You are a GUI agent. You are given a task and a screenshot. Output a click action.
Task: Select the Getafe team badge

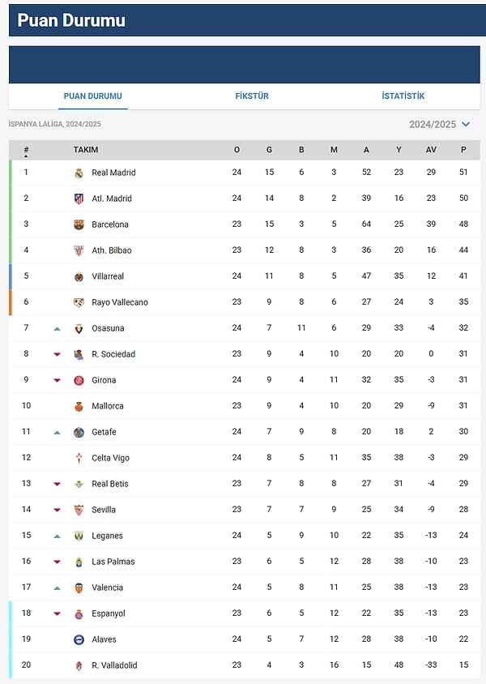click(x=79, y=432)
